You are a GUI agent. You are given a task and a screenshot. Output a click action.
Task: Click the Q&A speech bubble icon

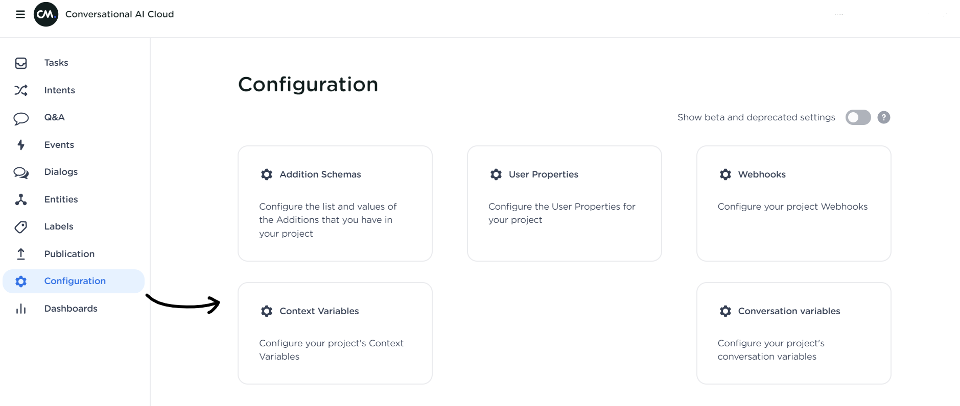pyautogui.click(x=21, y=118)
